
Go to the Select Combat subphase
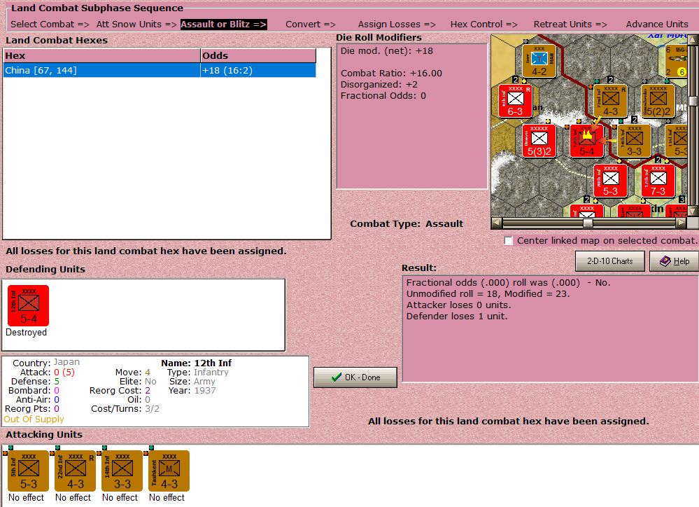50,24
